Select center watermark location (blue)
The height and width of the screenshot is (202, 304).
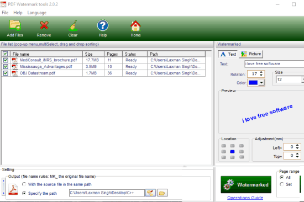pyautogui.click(x=232, y=151)
